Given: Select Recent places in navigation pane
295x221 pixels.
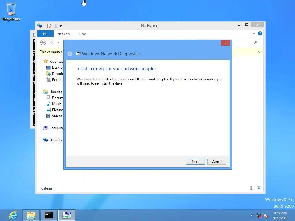Looking at the screenshot, I should pyautogui.click(x=54, y=79).
